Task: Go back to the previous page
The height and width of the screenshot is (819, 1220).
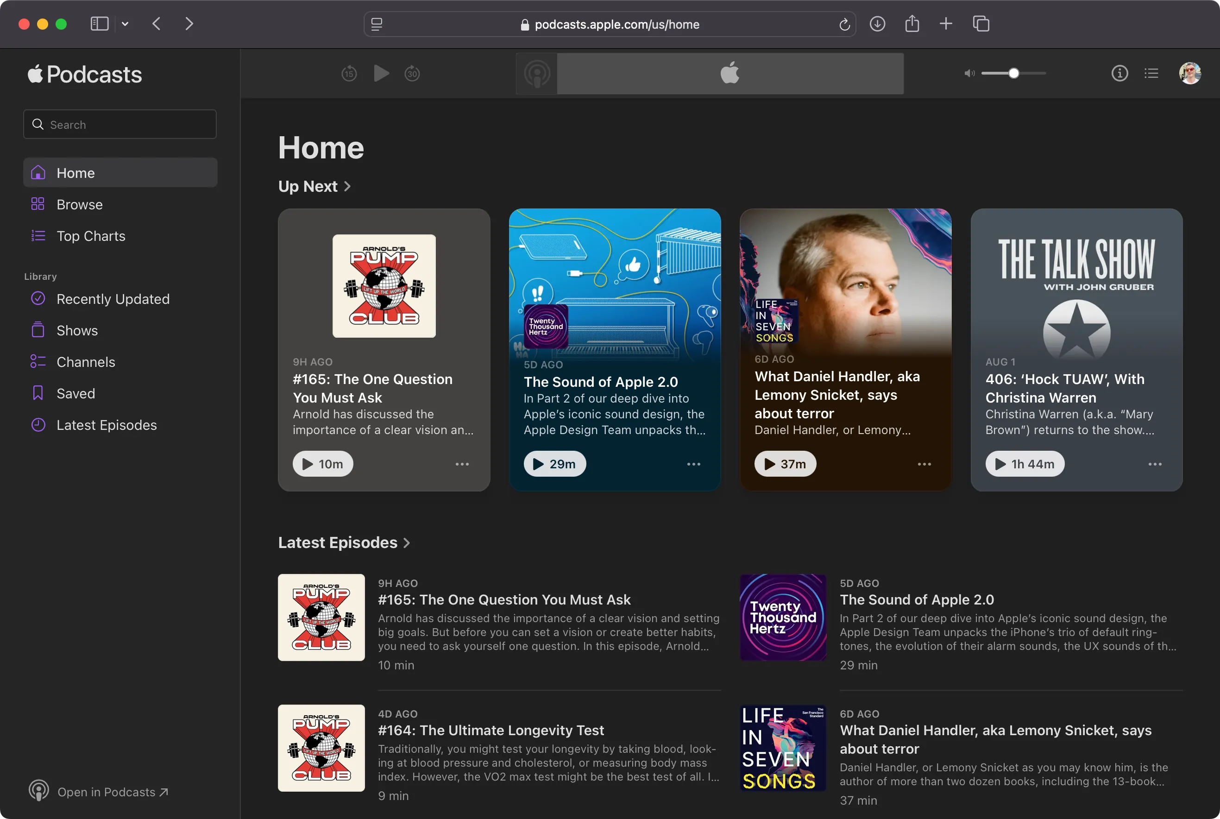Action: point(156,24)
